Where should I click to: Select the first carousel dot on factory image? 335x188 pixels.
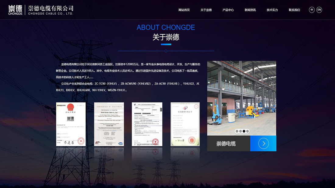pos(237,131)
